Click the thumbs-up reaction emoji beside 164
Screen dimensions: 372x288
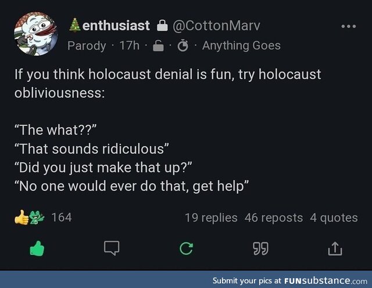(22, 218)
